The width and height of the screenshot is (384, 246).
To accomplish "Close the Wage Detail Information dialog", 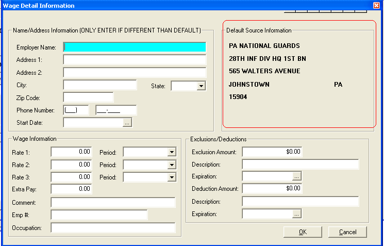I will (x=376, y=6).
